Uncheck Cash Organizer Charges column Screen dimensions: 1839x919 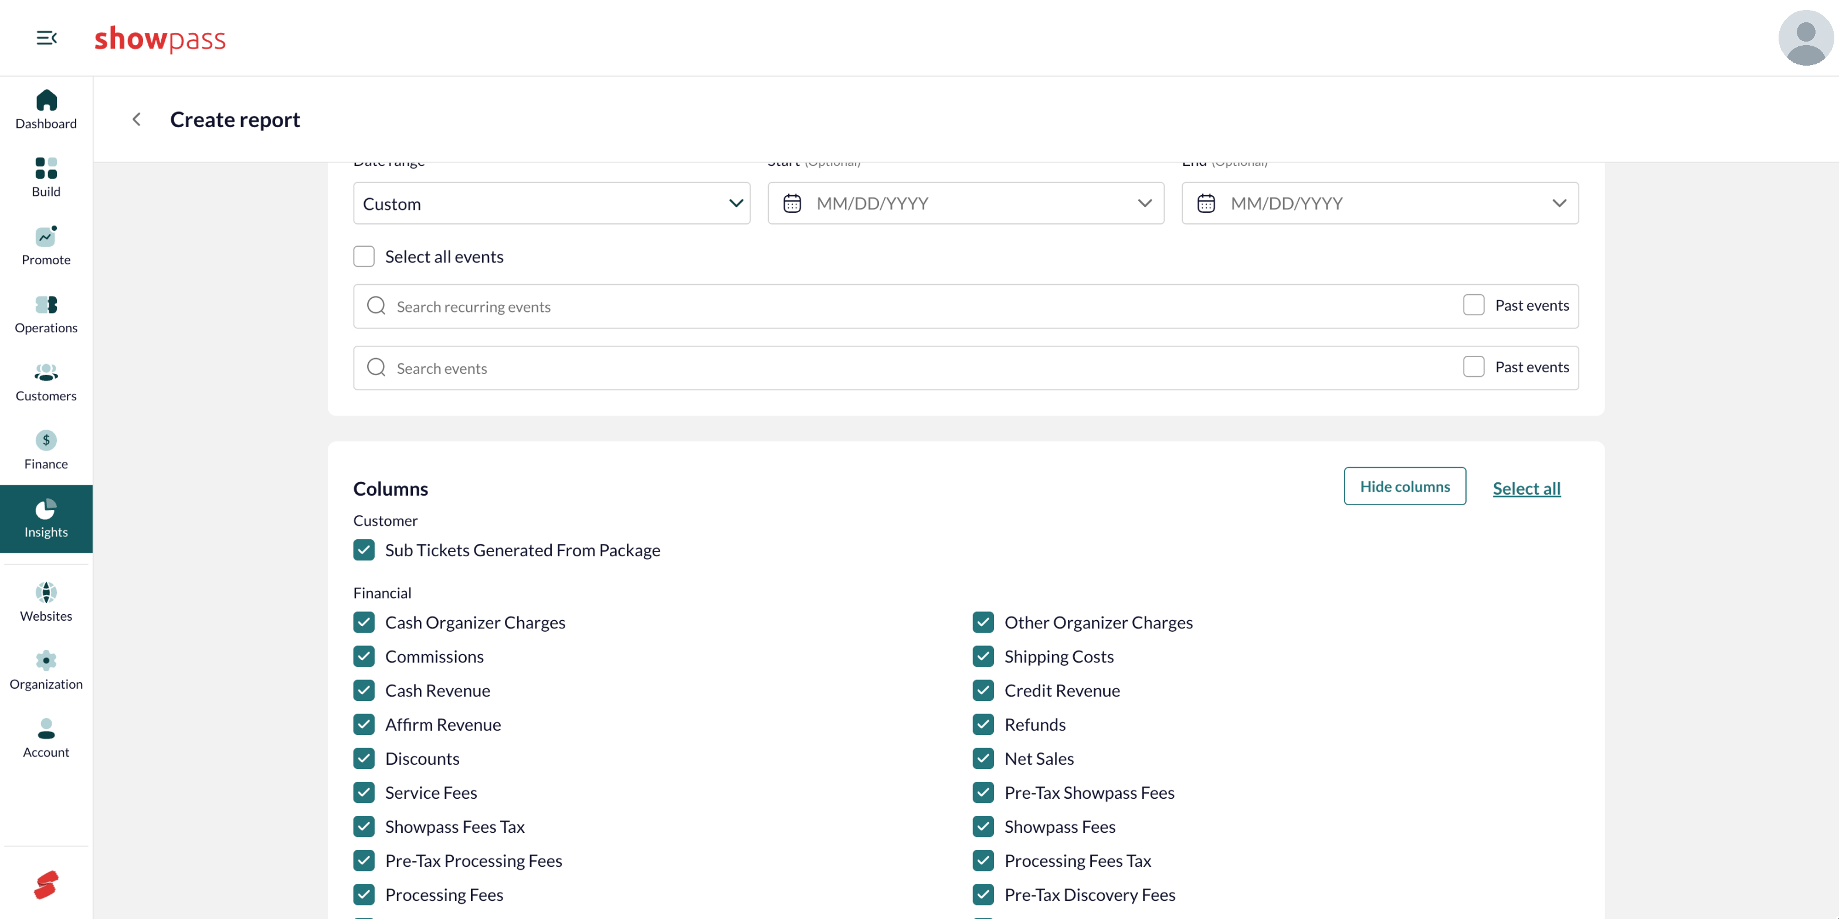(x=364, y=622)
